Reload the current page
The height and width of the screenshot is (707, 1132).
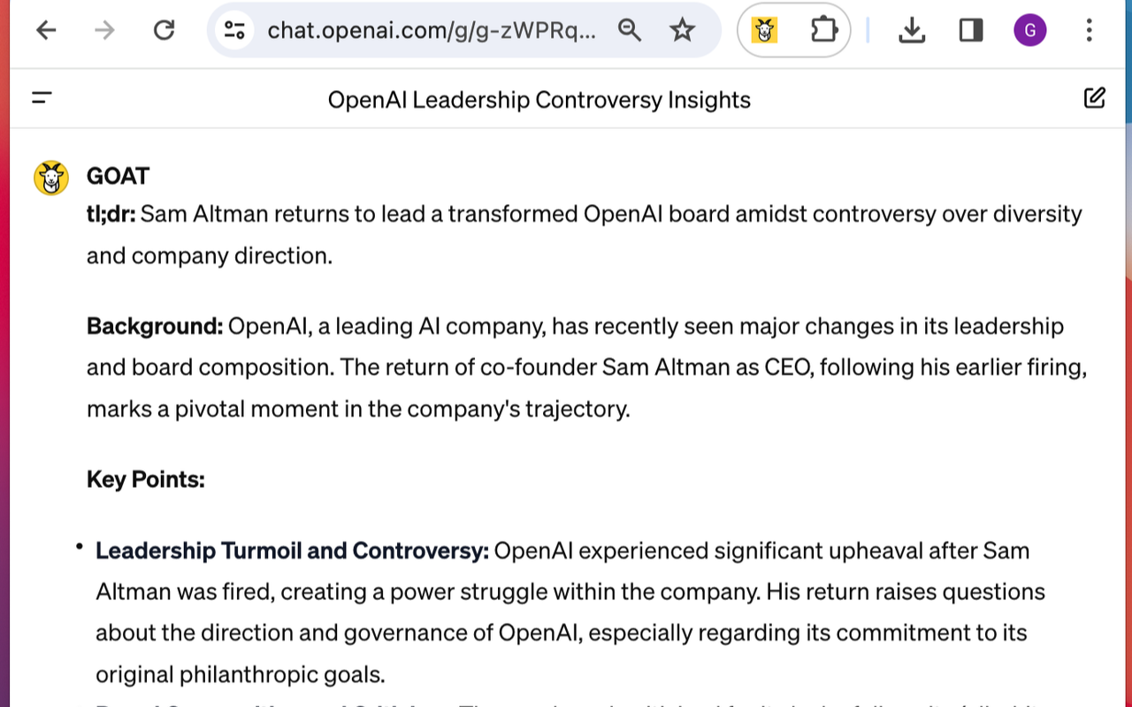click(164, 31)
